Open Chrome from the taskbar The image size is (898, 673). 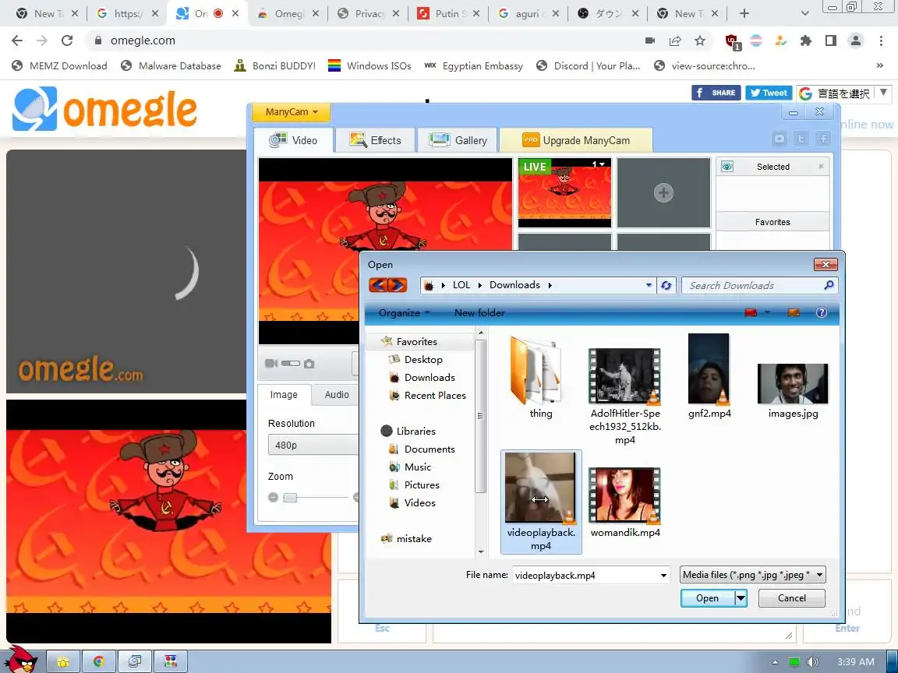pos(99,661)
